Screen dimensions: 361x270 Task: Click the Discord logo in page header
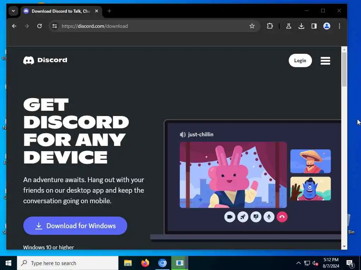coord(45,60)
